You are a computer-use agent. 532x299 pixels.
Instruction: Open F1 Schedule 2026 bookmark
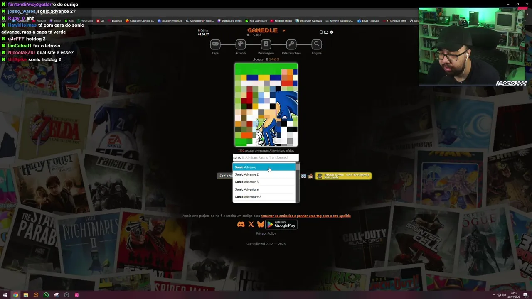pyautogui.click(x=394, y=20)
